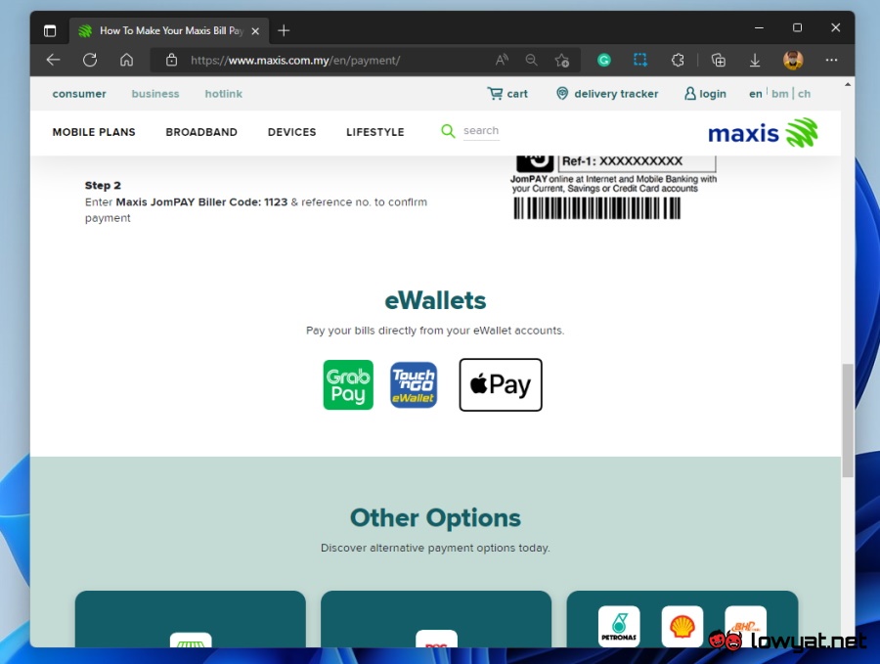Click the site search field
880x664 pixels.
pos(480,131)
